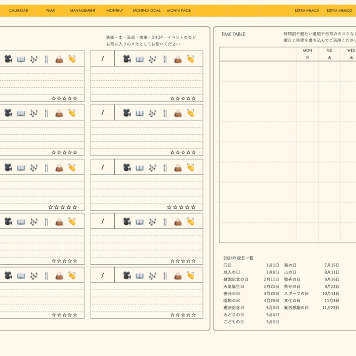Click the 敬老の日 holiday entry
This screenshot has height=356, width=356.
[x=292, y=279]
